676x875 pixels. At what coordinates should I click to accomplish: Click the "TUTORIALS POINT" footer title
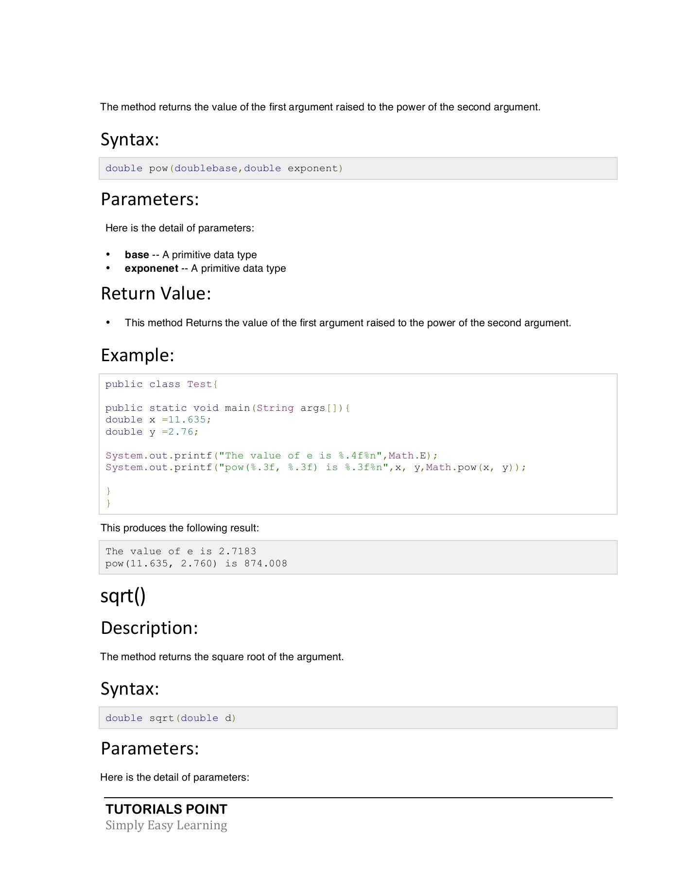[x=166, y=809]
